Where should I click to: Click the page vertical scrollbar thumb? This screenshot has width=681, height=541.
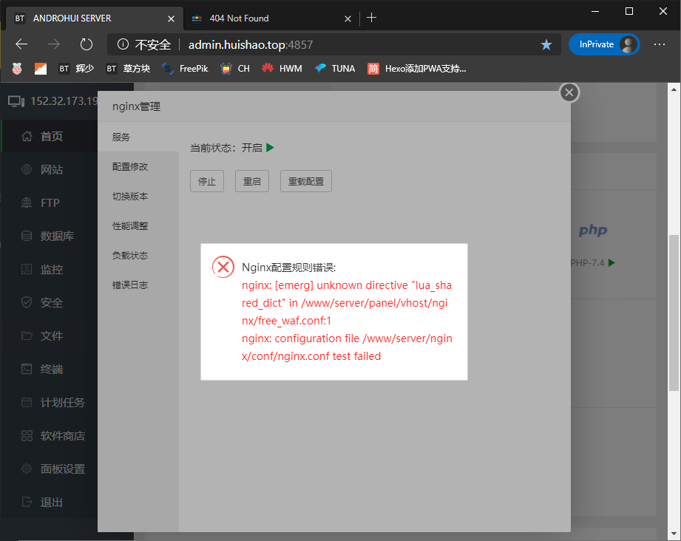(x=674, y=313)
